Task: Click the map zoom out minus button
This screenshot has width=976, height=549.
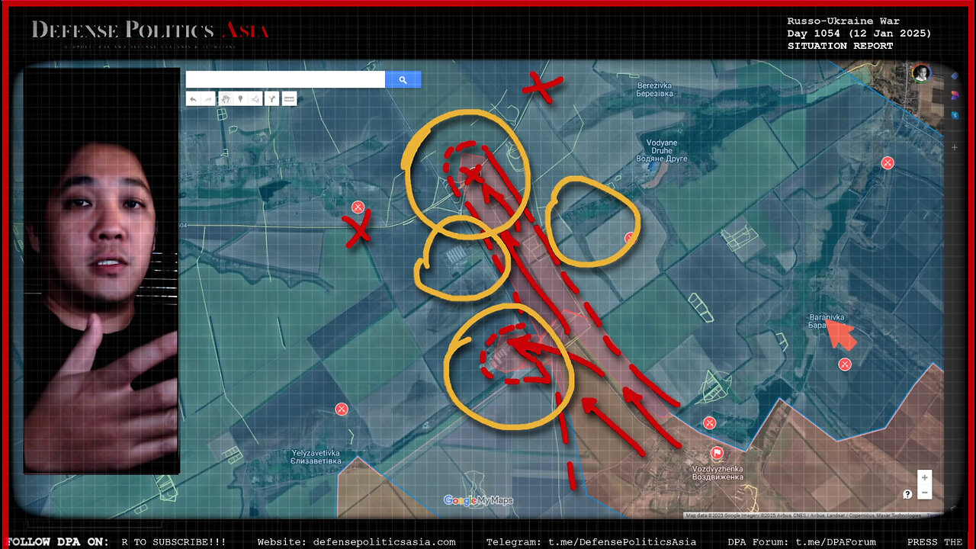Action: pos(925,493)
